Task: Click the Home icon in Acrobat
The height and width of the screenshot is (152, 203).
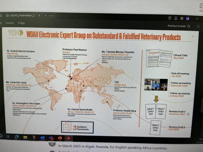Action: click(1, 16)
